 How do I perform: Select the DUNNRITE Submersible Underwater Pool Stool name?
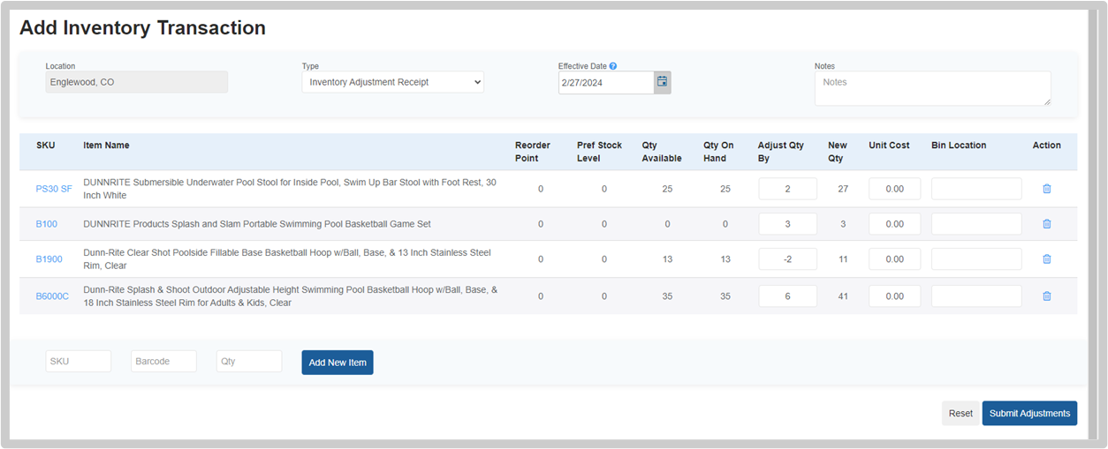pos(290,189)
